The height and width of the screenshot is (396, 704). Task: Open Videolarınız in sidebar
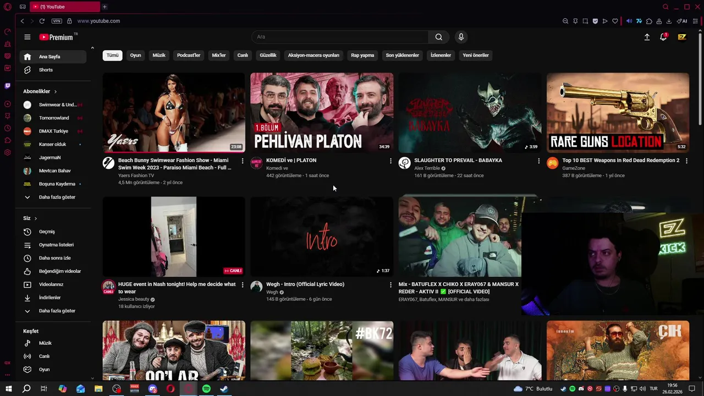point(53,284)
